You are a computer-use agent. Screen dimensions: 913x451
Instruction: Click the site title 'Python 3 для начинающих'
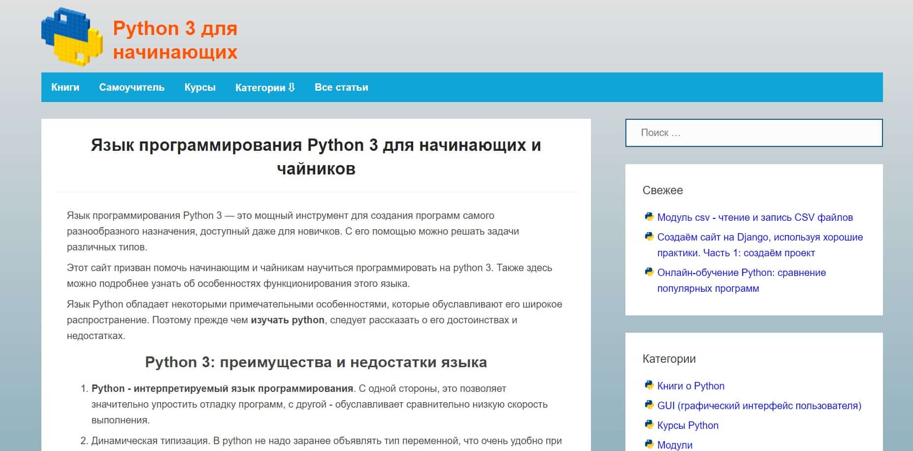click(x=175, y=40)
